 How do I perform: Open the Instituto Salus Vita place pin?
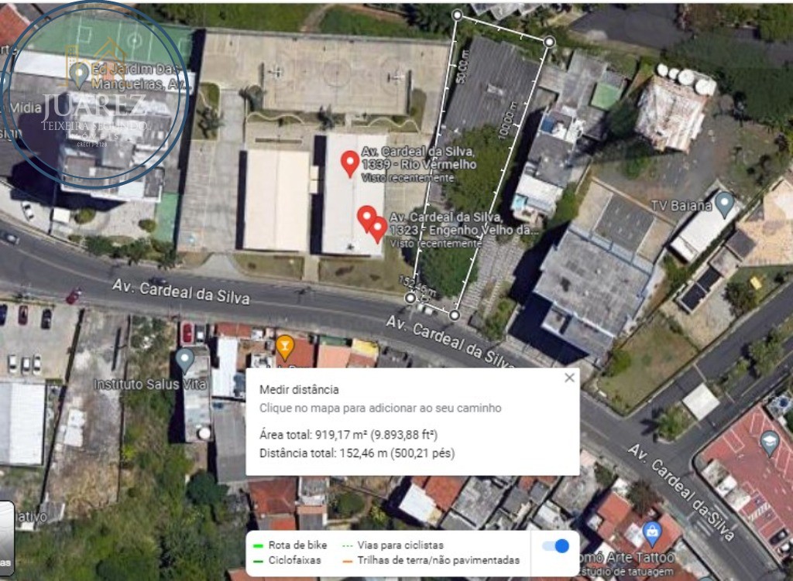pos(184,361)
